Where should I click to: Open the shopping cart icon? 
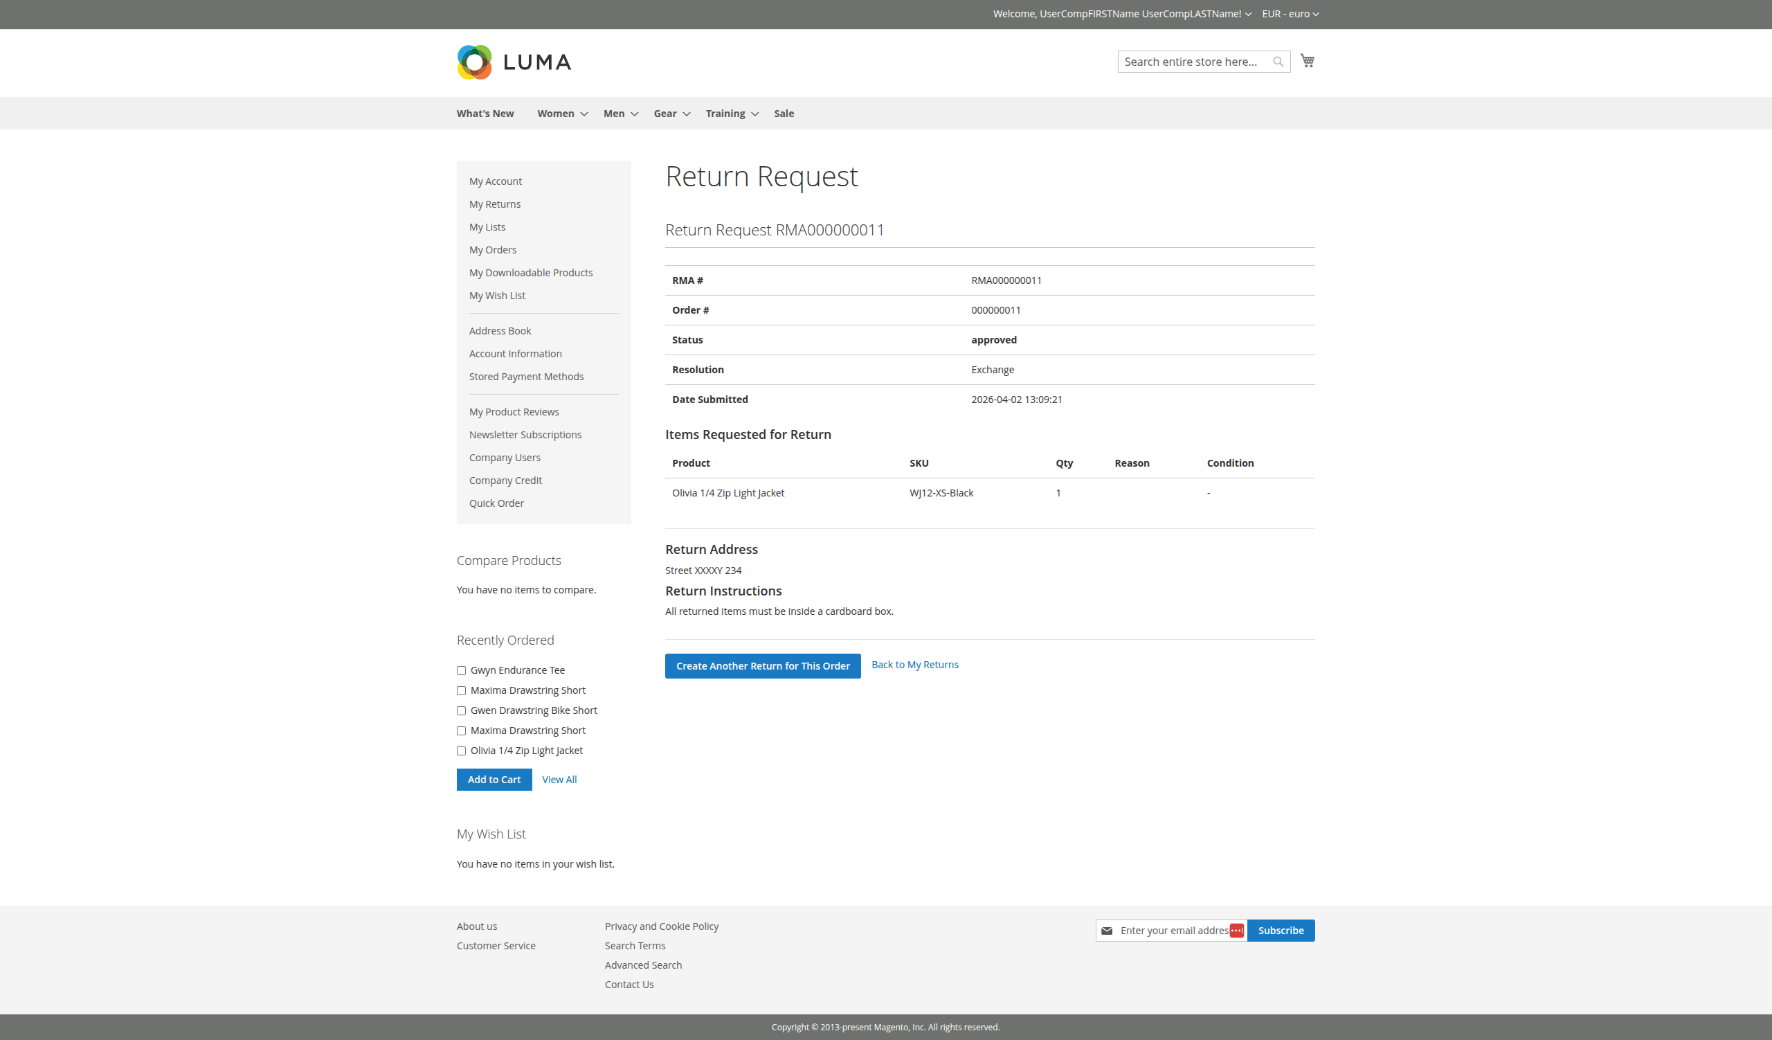(x=1306, y=61)
